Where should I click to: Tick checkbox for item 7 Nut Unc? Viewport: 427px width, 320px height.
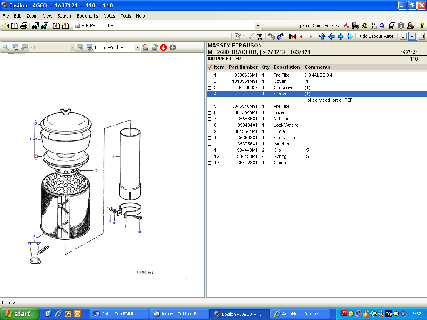(210, 119)
